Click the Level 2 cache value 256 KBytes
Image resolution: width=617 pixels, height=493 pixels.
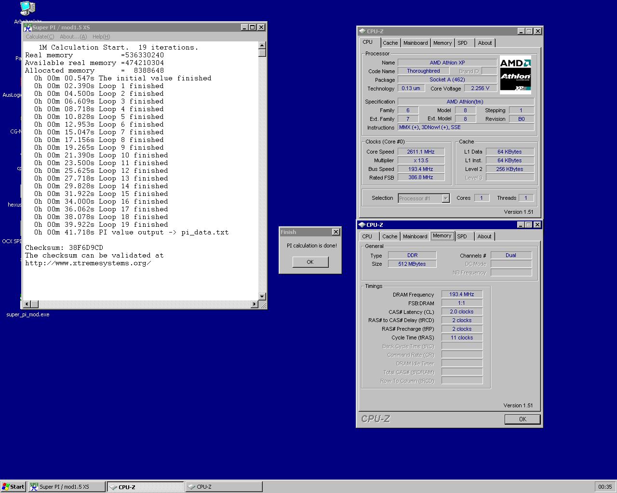[x=510, y=169]
